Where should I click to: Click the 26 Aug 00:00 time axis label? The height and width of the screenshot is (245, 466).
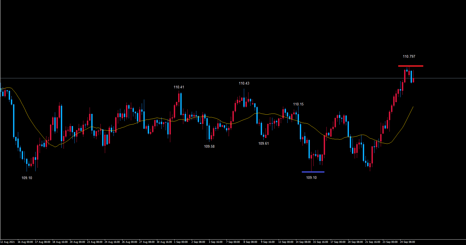point(130,242)
